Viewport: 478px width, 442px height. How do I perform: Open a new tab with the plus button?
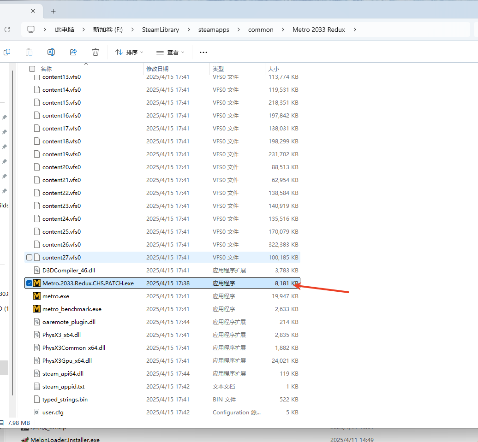(54, 11)
